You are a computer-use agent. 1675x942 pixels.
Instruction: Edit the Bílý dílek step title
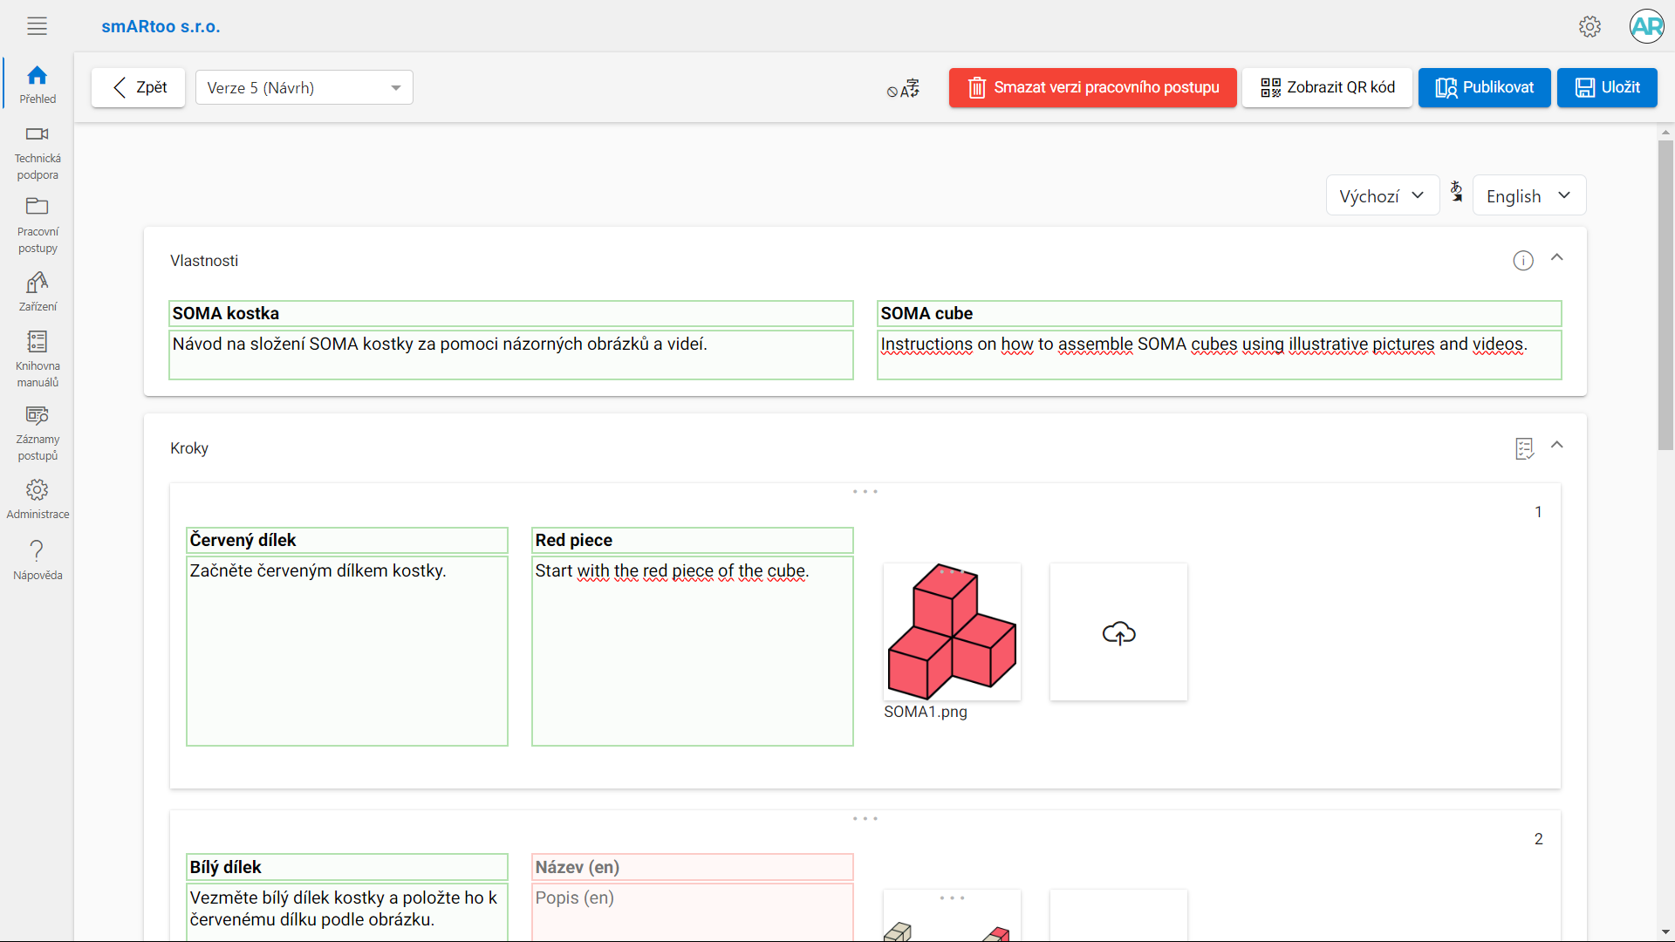pos(346,867)
